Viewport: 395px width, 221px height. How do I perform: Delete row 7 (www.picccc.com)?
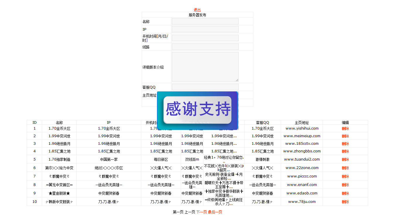[x=345, y=176]
